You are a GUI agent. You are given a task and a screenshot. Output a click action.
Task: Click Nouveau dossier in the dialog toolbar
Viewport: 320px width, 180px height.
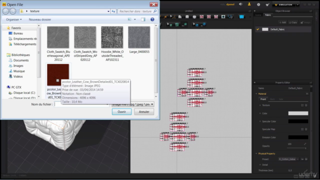(x=40, y=19)
